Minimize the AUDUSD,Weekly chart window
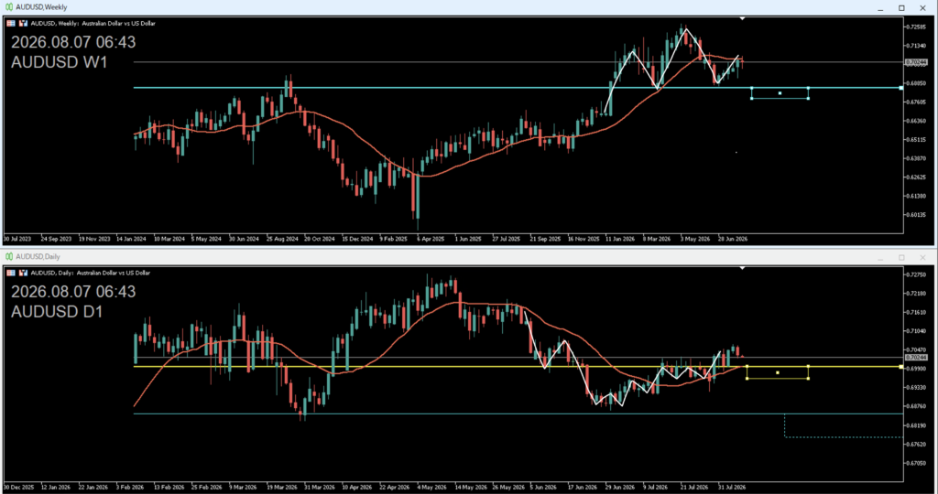The width and height of the screenshot is (938, 494). point(880,8)
